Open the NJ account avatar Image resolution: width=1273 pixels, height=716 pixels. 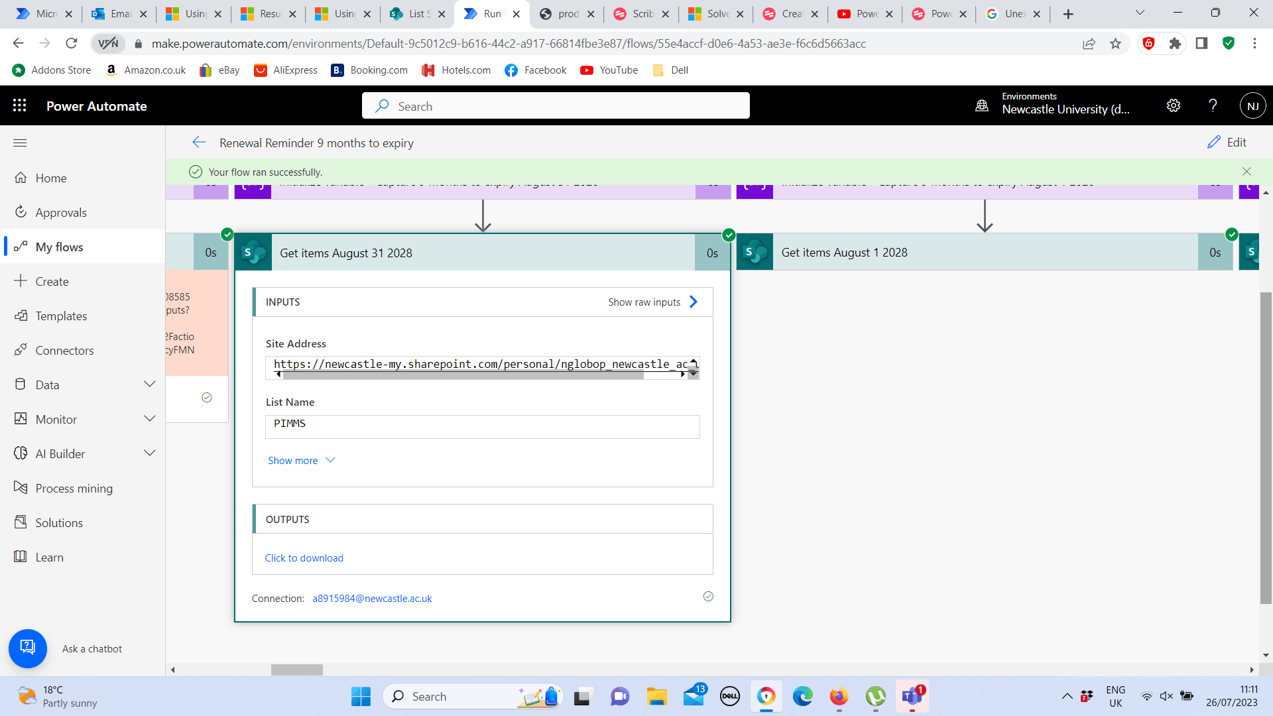click(1252, 106)
